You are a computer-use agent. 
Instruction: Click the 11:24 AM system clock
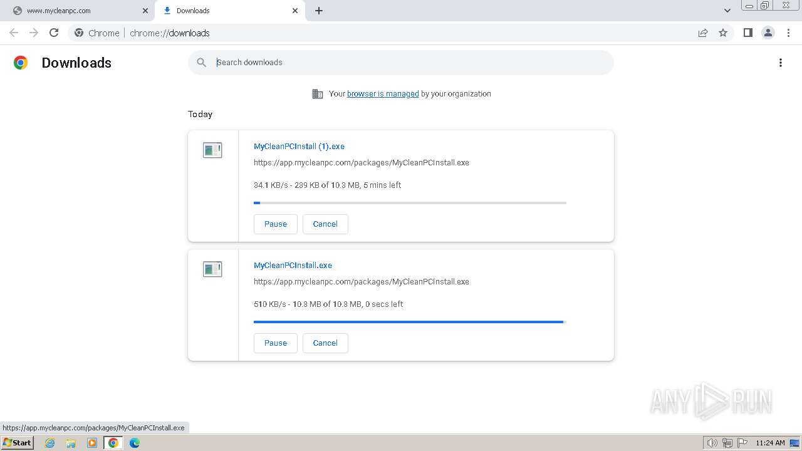tap(770, 443)
